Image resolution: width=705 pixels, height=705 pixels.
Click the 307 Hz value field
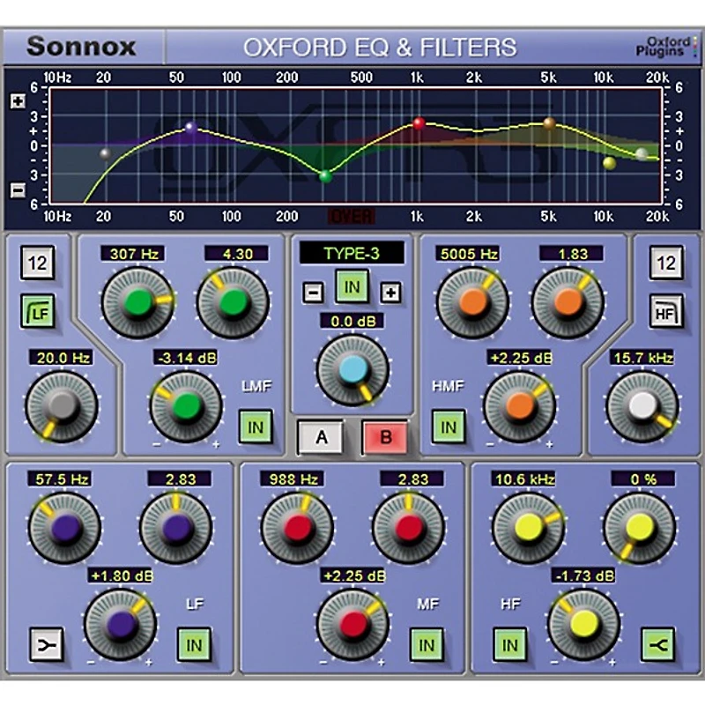(133, 254)
